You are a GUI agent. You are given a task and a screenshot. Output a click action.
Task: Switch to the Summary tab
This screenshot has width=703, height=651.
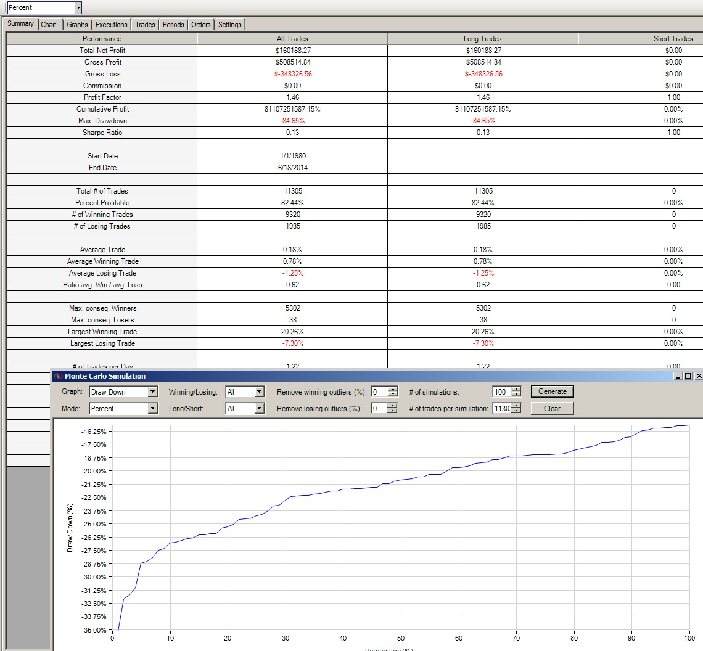(20, 24)
